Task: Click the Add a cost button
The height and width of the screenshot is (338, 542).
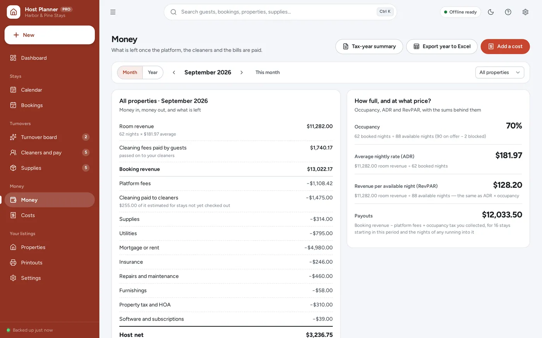Action: point(505,46)
